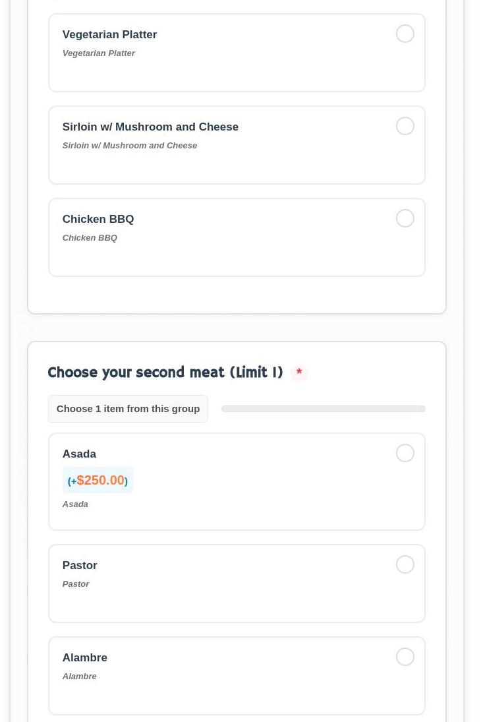
Task: Click the Asada +$250.00 price badge
Action: pos(98,480)
